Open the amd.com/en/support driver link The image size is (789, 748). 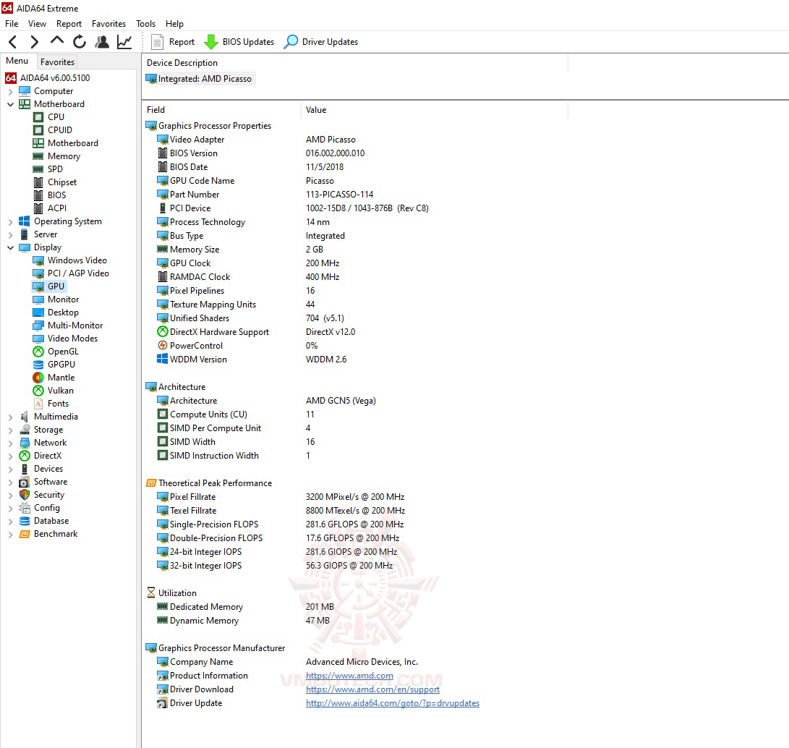point(373,689)
